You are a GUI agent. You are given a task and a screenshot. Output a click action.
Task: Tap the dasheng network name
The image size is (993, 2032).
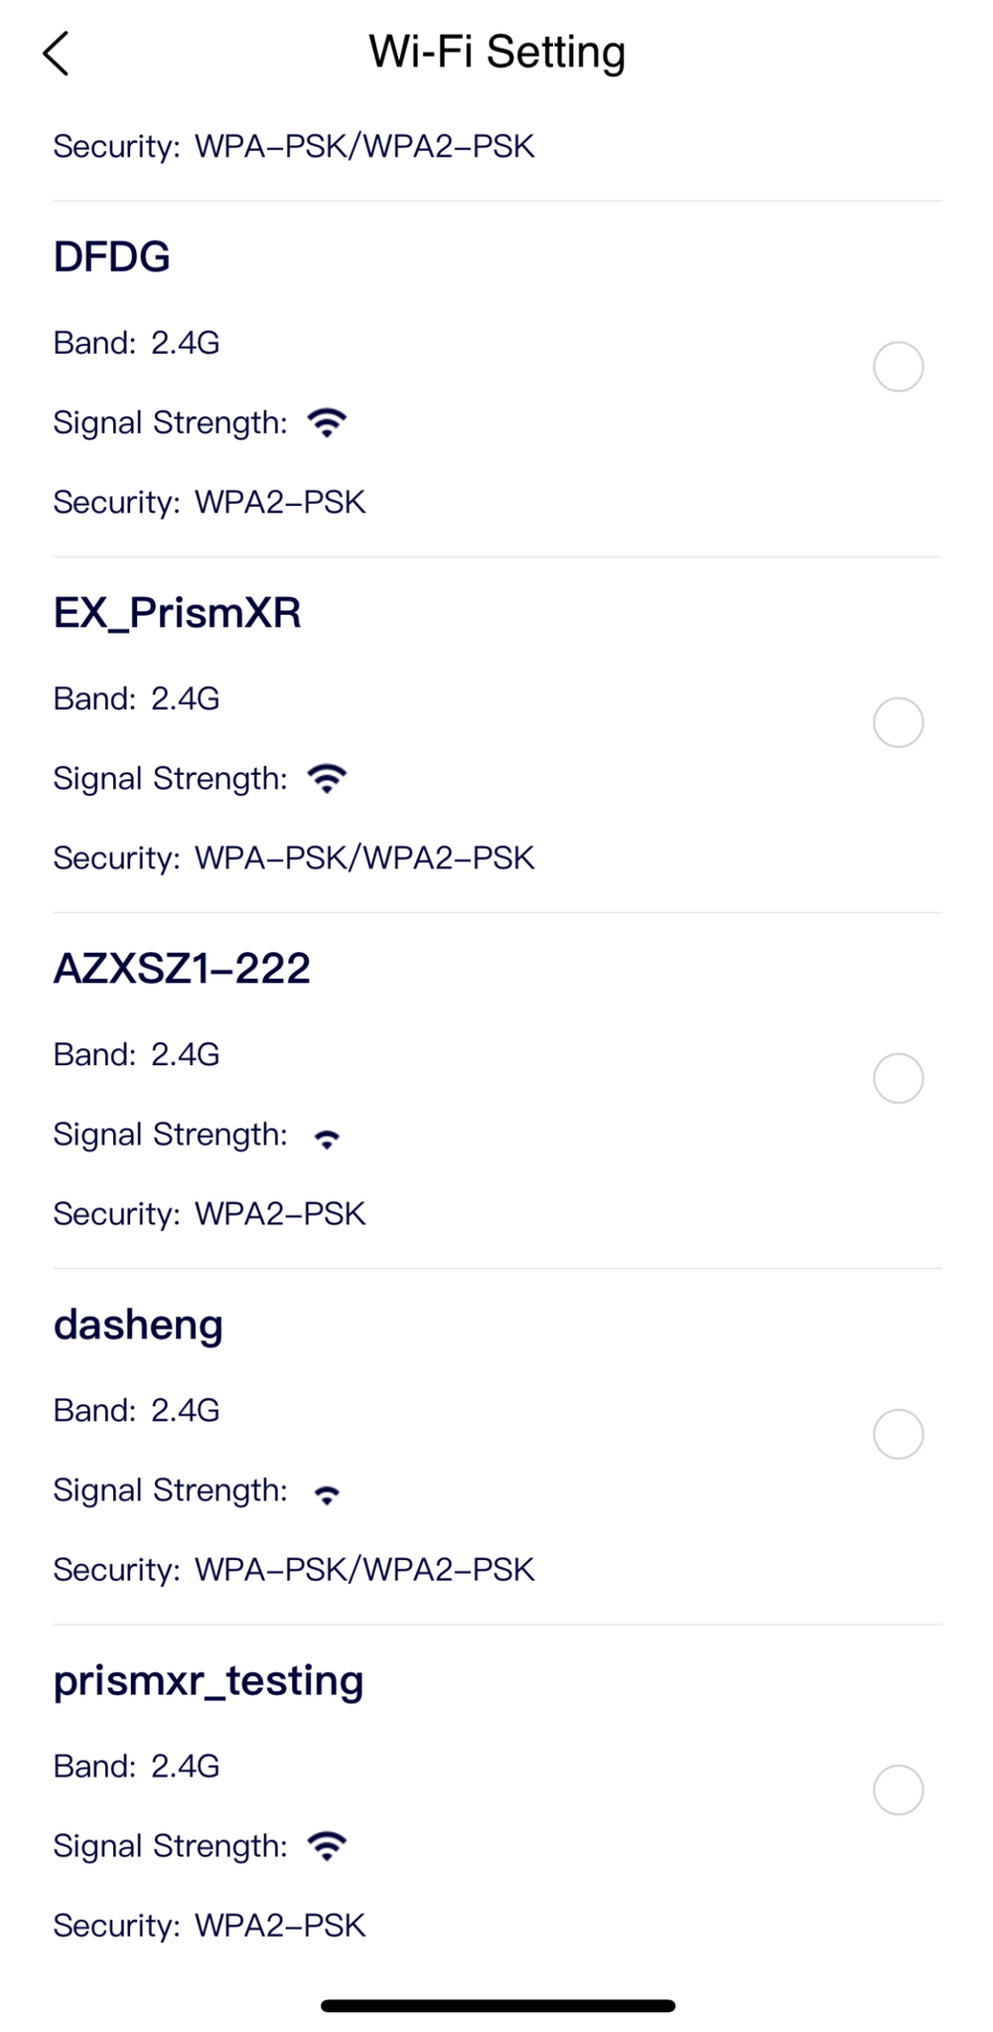click(138, 1325)
